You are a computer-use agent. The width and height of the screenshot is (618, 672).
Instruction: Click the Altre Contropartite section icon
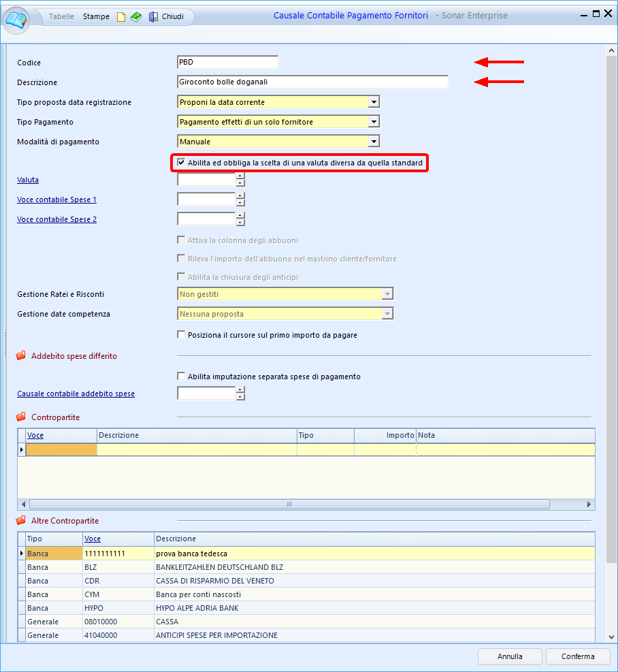tap(20, 521)
